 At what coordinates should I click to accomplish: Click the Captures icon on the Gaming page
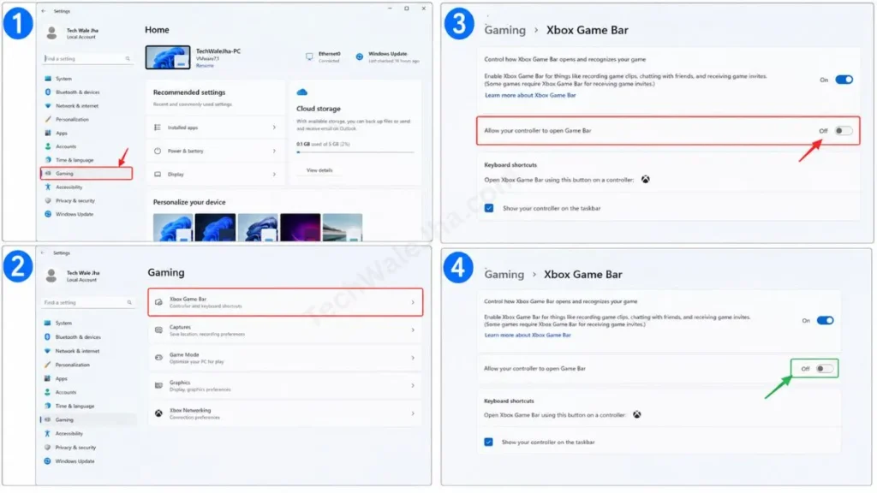158,330
